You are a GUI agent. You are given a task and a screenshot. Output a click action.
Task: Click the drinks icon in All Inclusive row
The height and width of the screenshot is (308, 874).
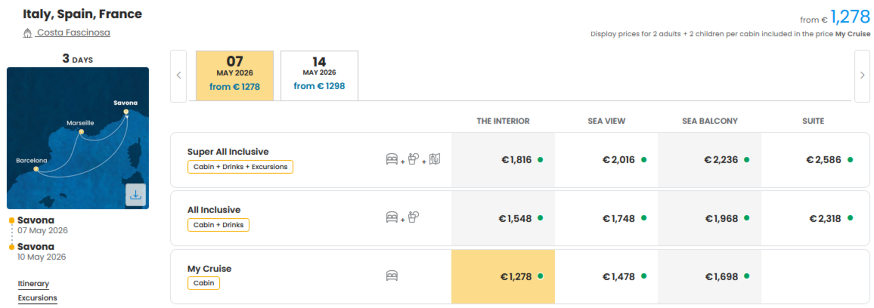coord(413,217)
